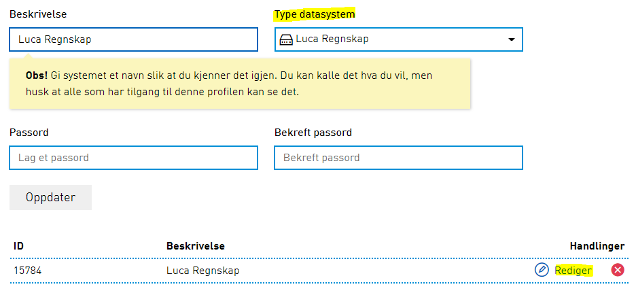Screen dimensions: 636x291
Task: Click the Type datasystem label
Action: click(315, 14)
